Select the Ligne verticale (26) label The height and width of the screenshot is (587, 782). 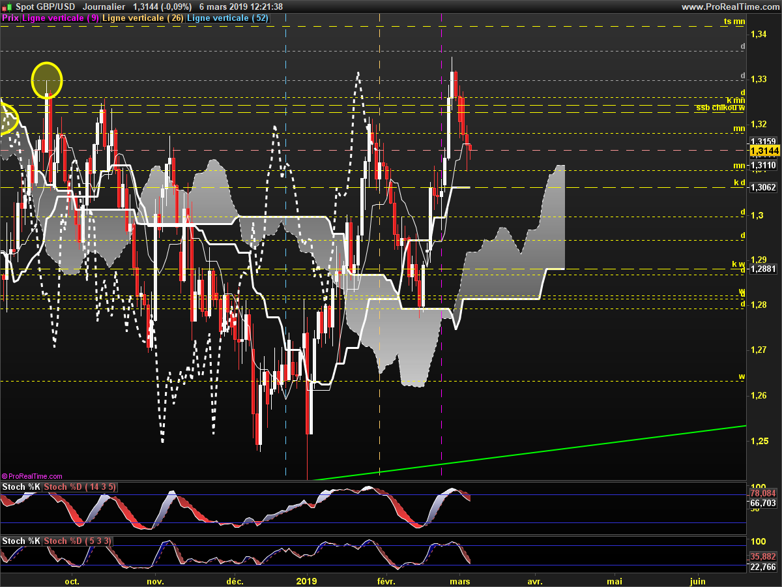click(143, 18)
